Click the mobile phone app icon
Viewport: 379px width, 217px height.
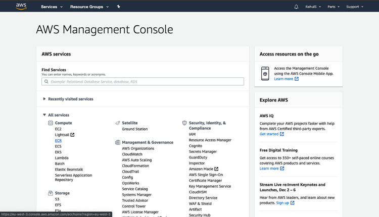265,74
